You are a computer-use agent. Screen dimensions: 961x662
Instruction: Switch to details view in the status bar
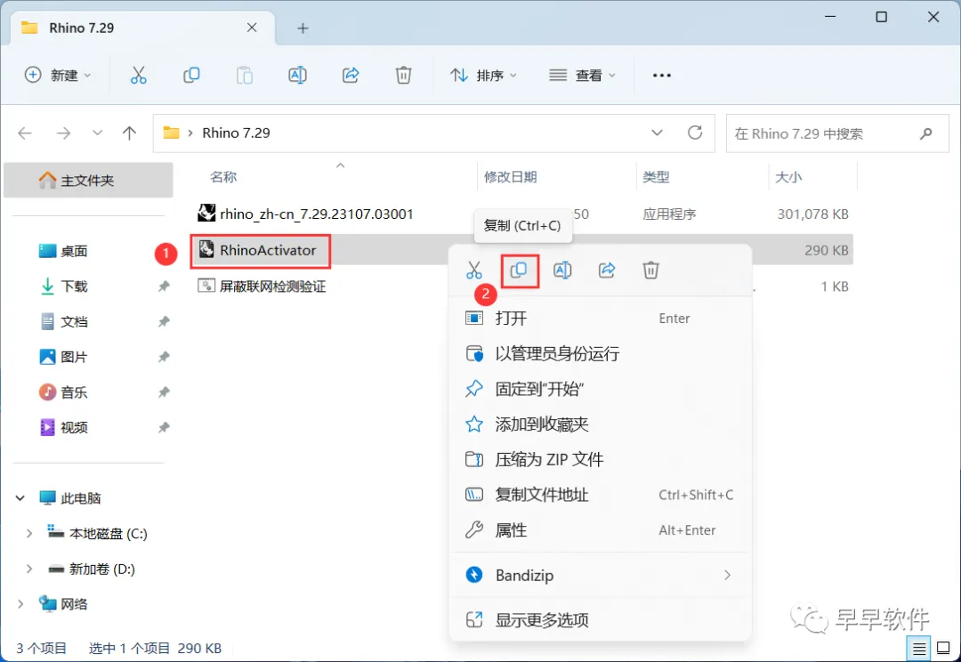tap(919, 648)
